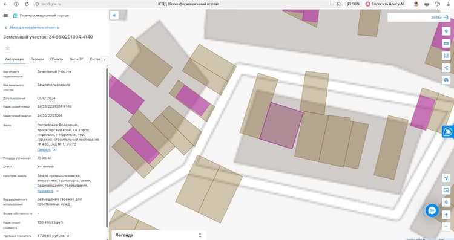Image resolution: width=454 pixels, height=240 pixels.
Task: Print the map
Action: [x=446, y=80]
